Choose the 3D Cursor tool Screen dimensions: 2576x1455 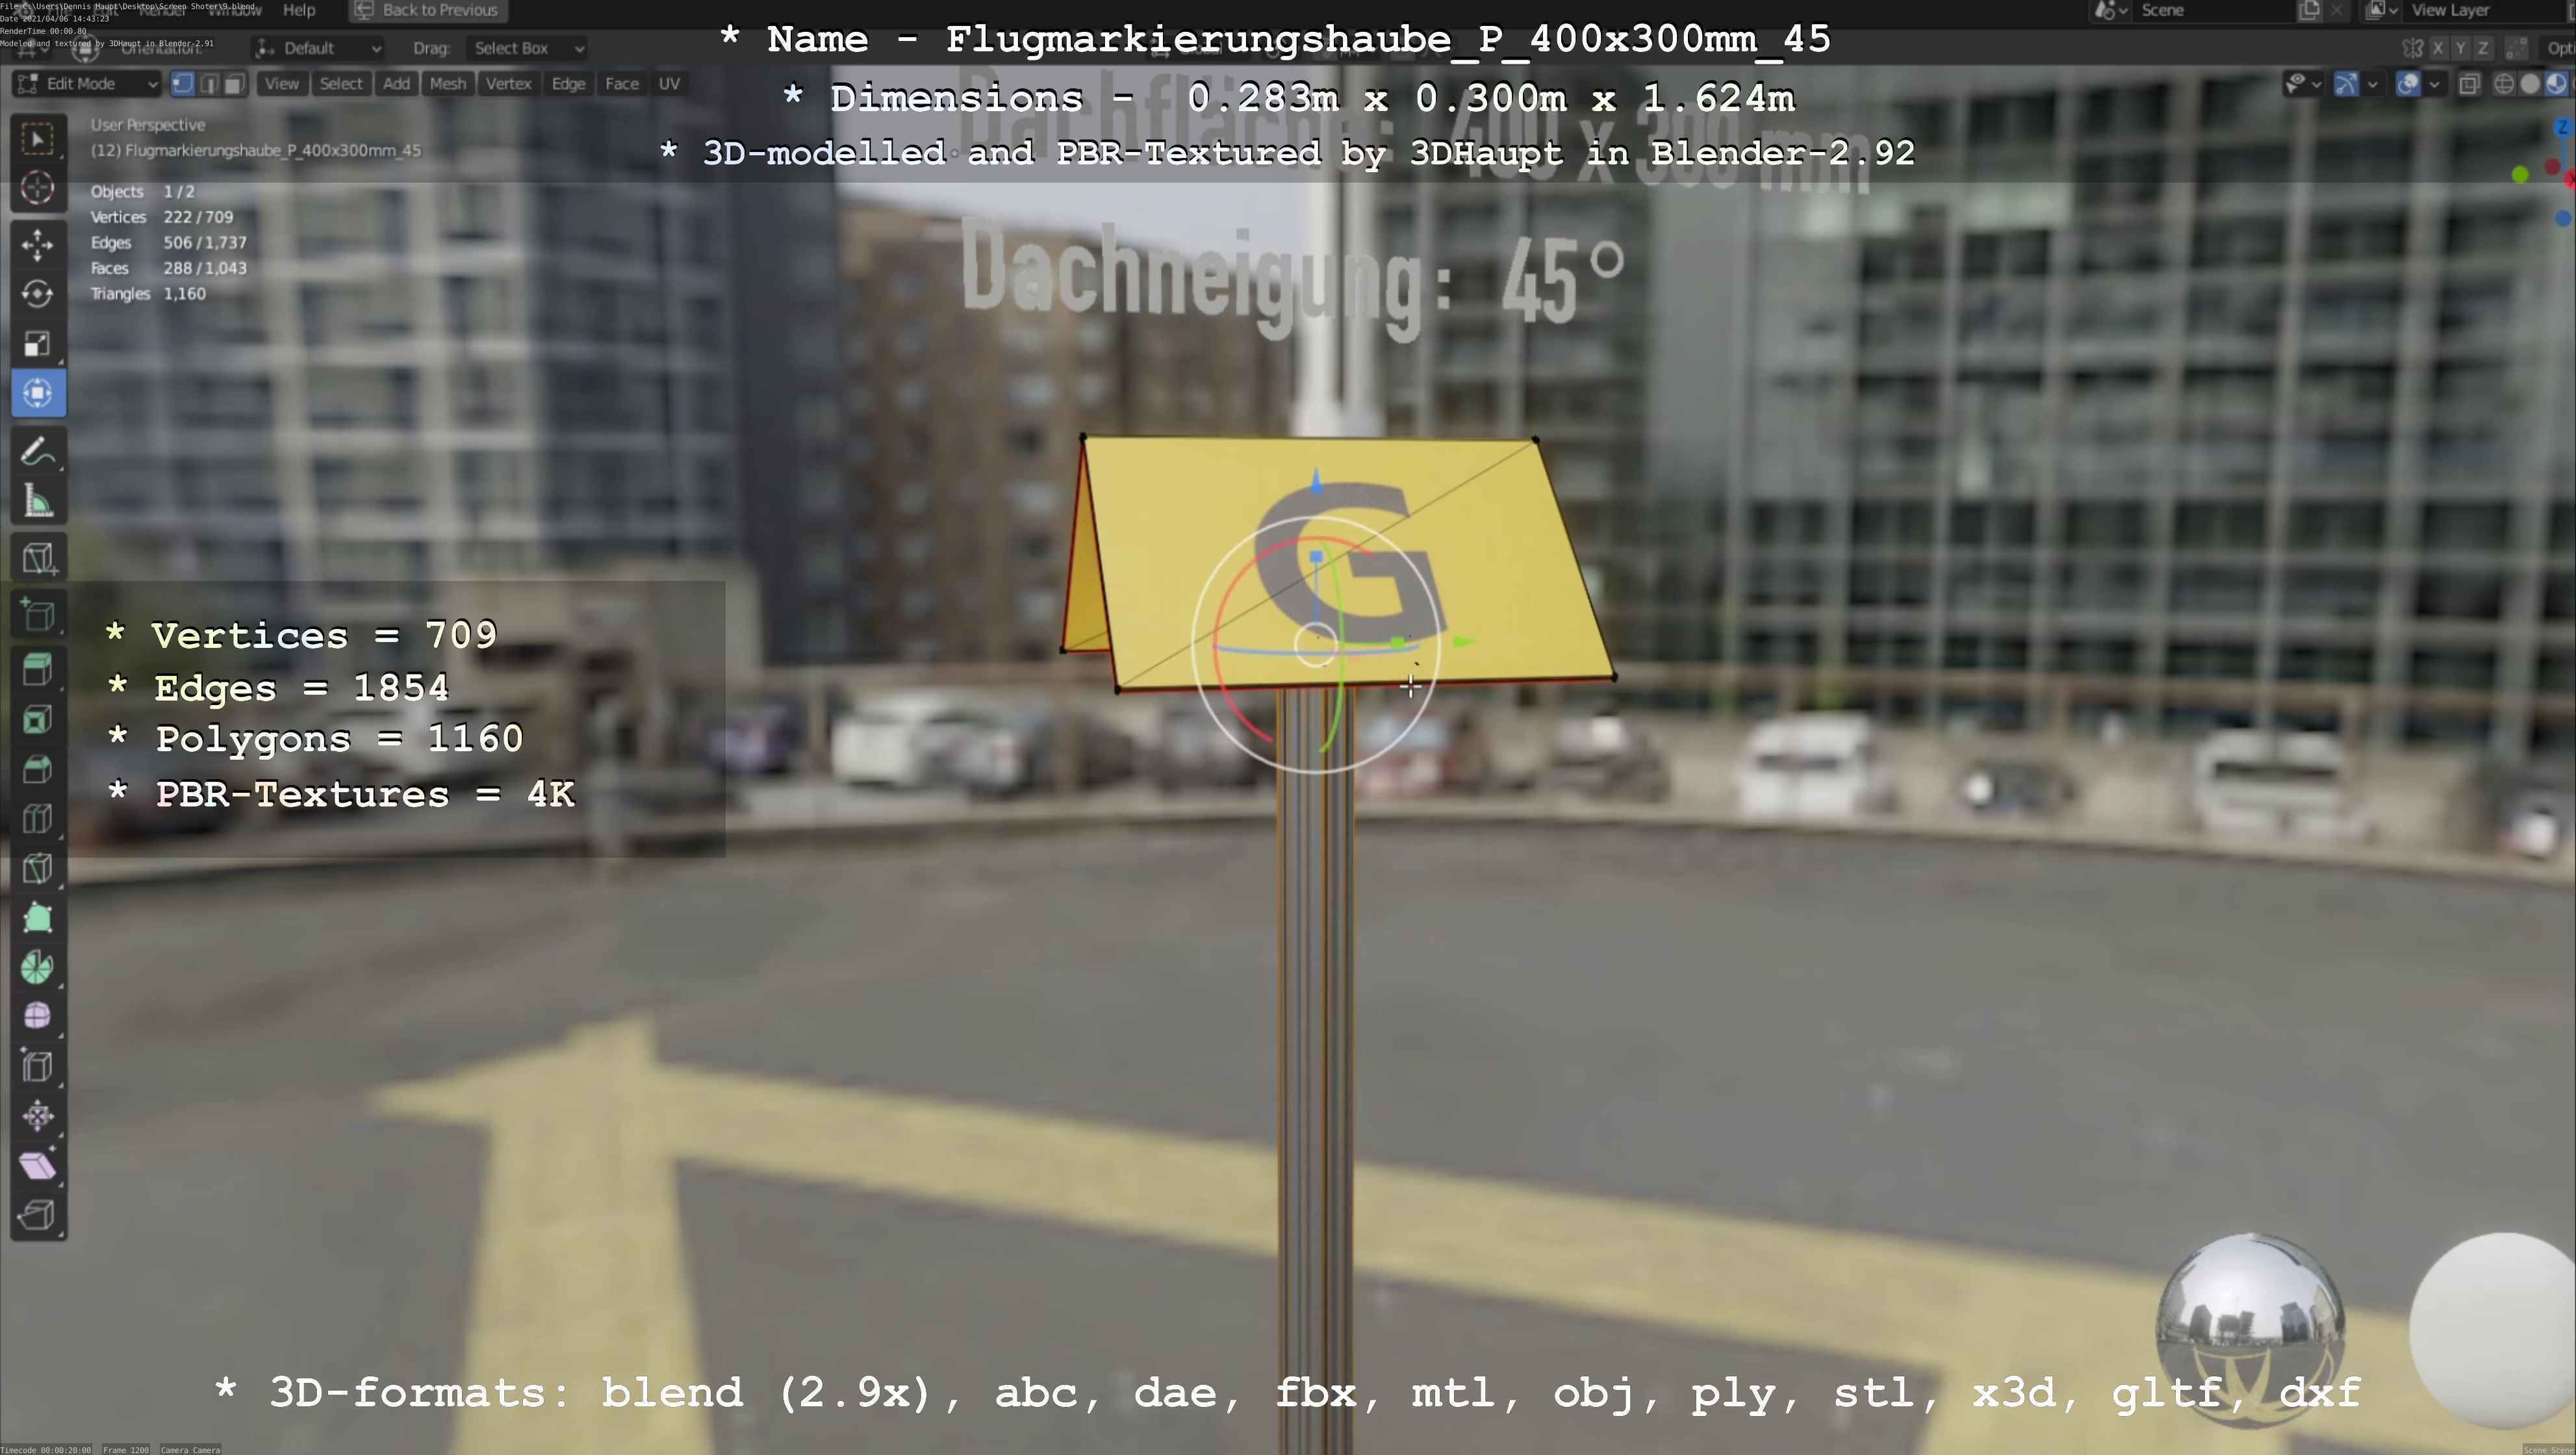pyautogui.click(x=37, y=188)
